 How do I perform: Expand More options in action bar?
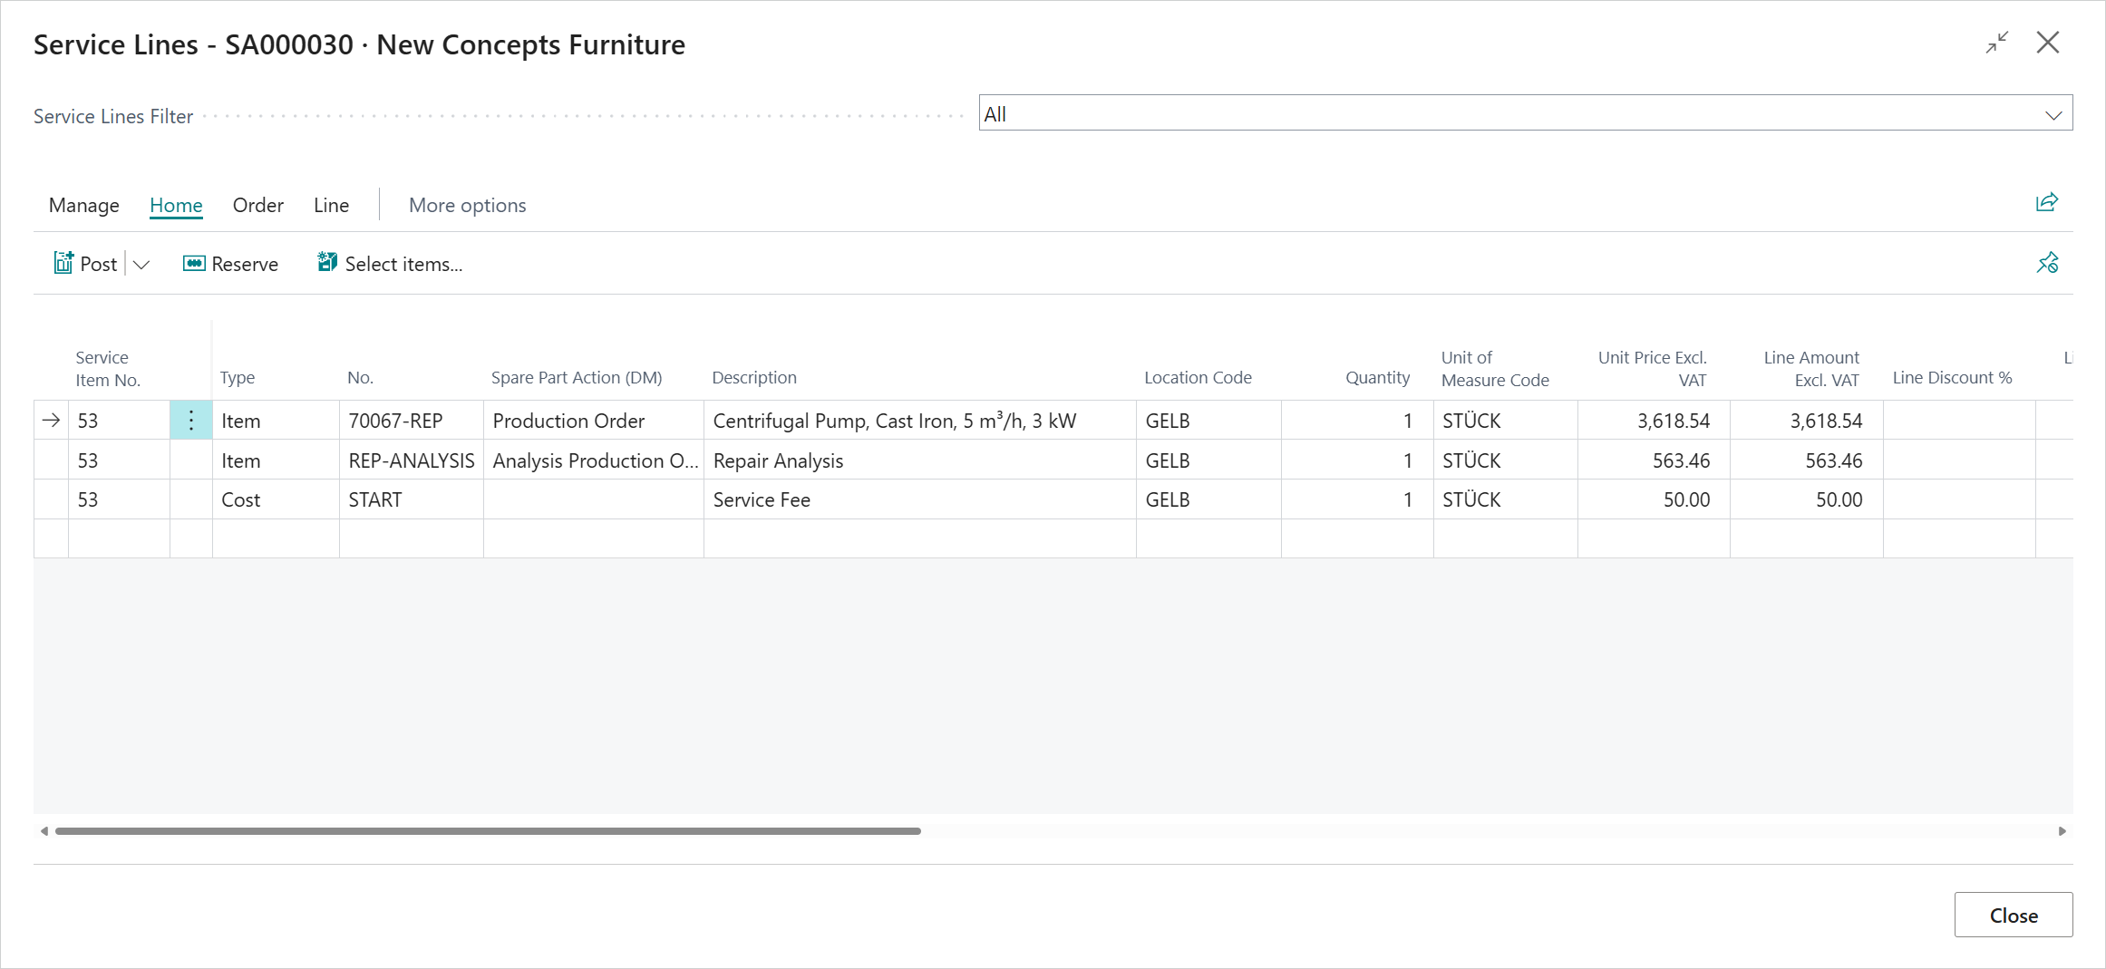(467, 205)
